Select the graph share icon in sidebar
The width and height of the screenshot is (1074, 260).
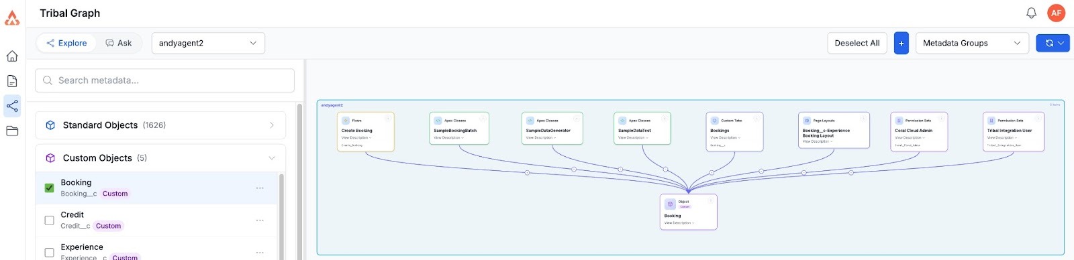point(12,106)
